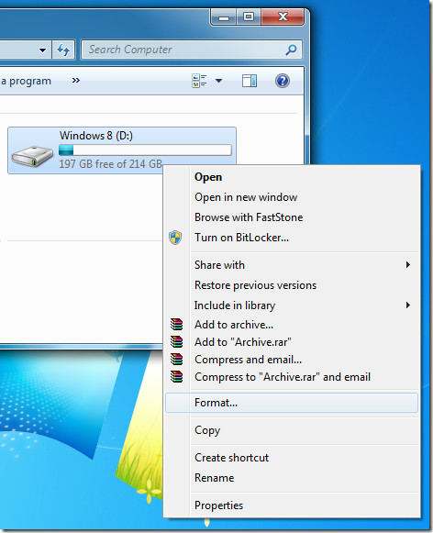Image resolution: width=433 pixels, height=533 pixels.
Task: Click the change view icon in toolbar
Action: tap(199, 81)
